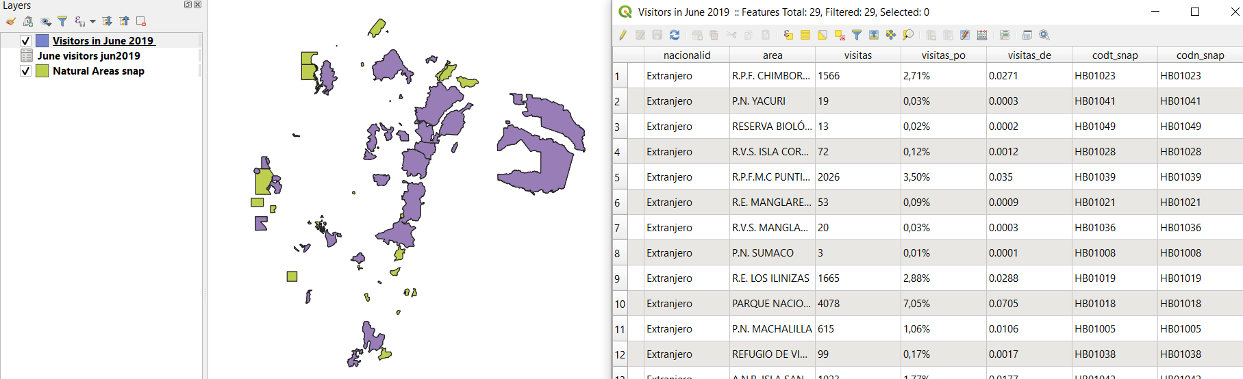The height and width of the screenshot is (379, 1243).
Task: Click filter legend by expression icon
Action: pos(80,21)
